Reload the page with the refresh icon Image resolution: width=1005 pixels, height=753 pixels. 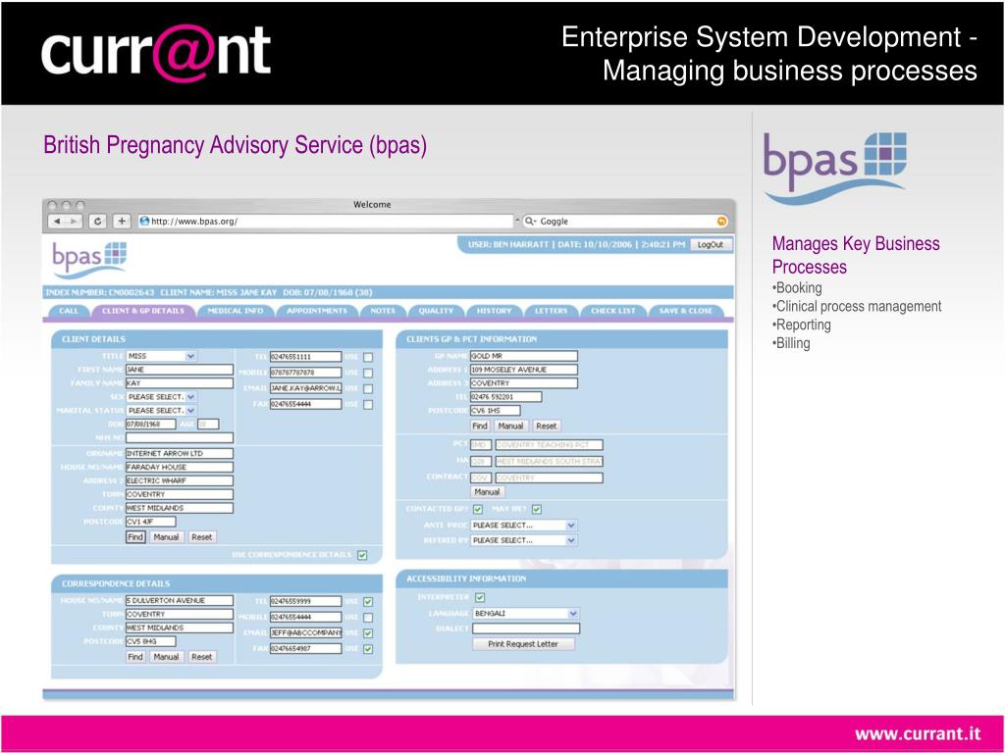[97, 222]
